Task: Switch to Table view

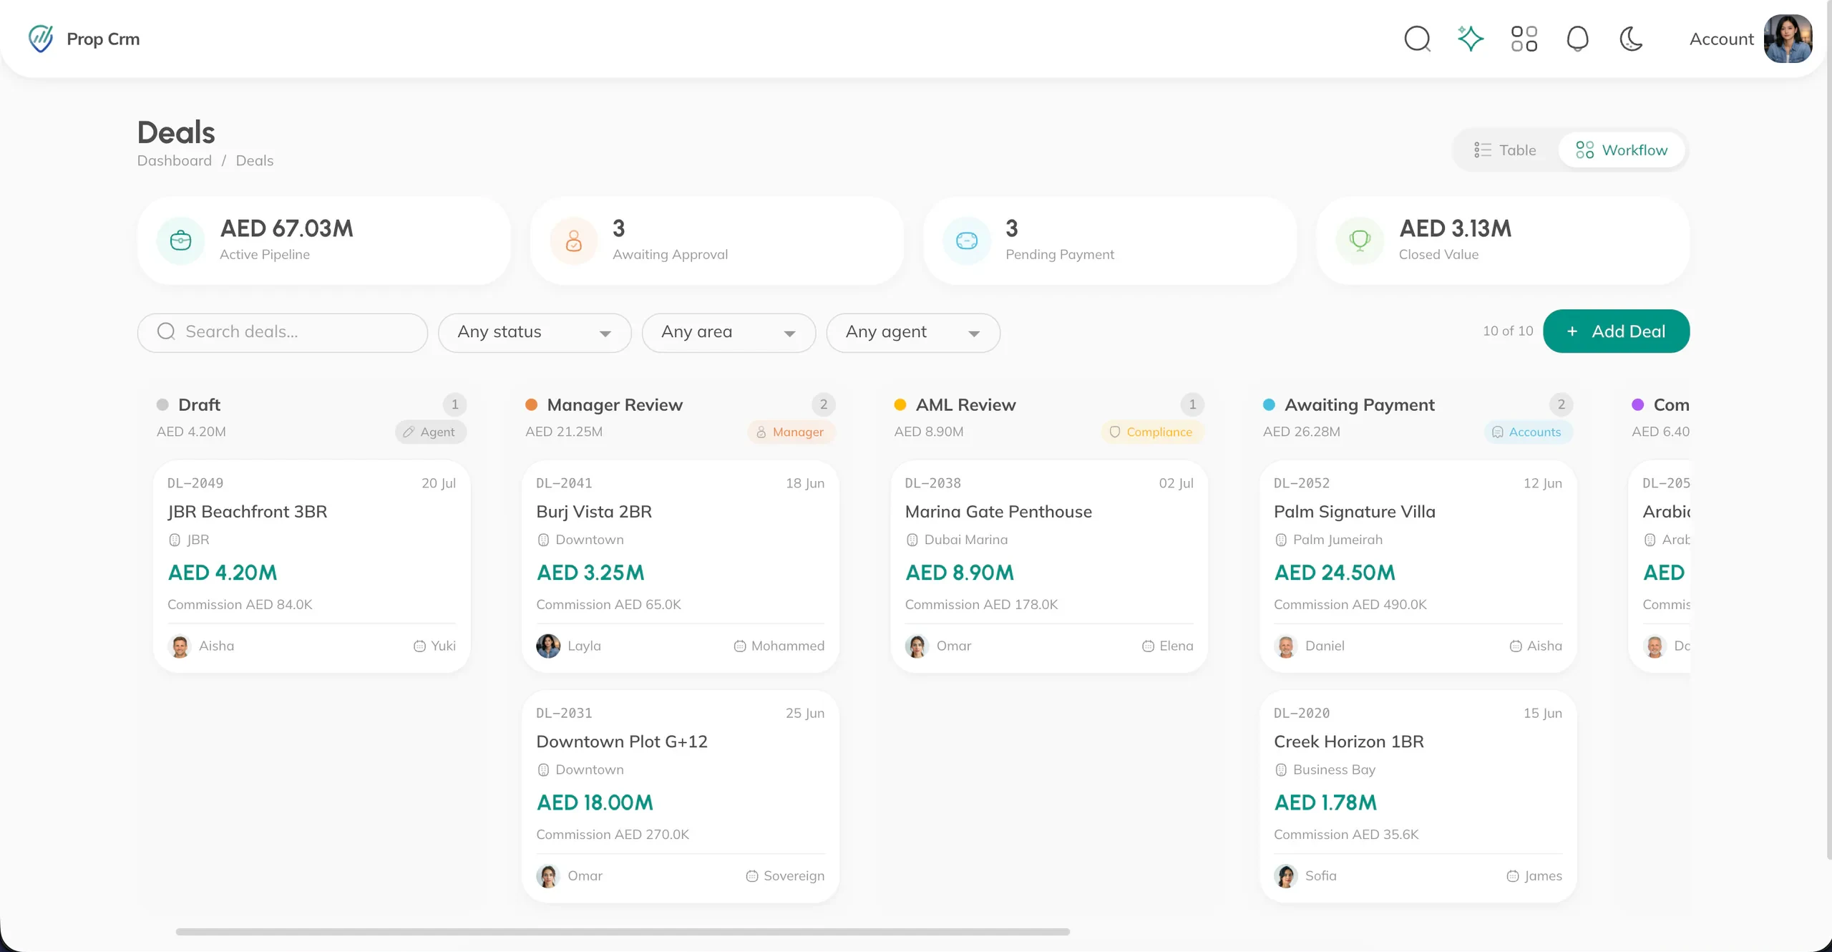Action: point(1505,150)
